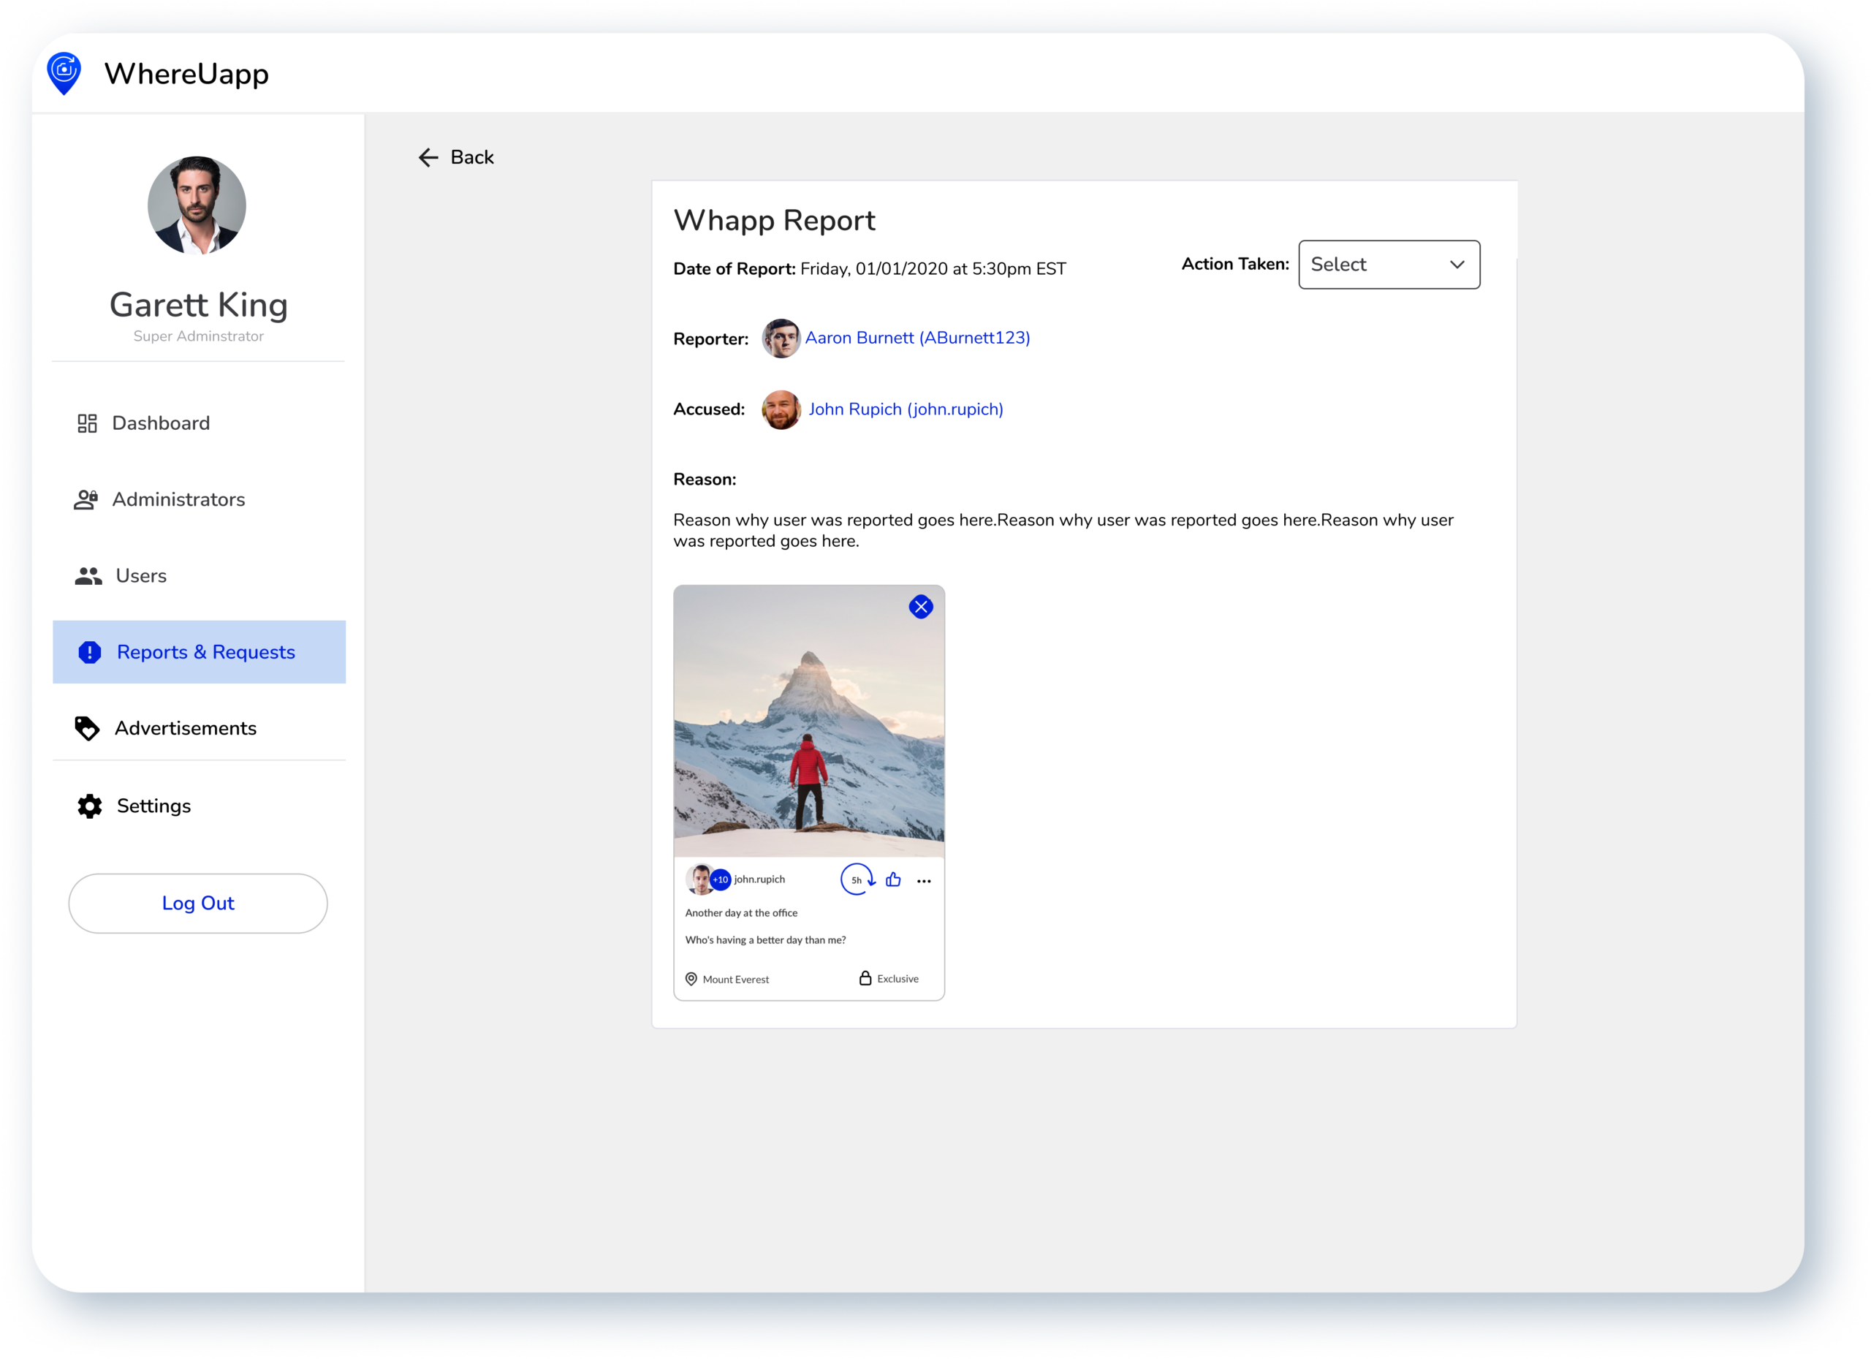Open the three-dots post options menu
Image resolution: width=1871 pixels, height=1359 pixels.
[924, 881]
